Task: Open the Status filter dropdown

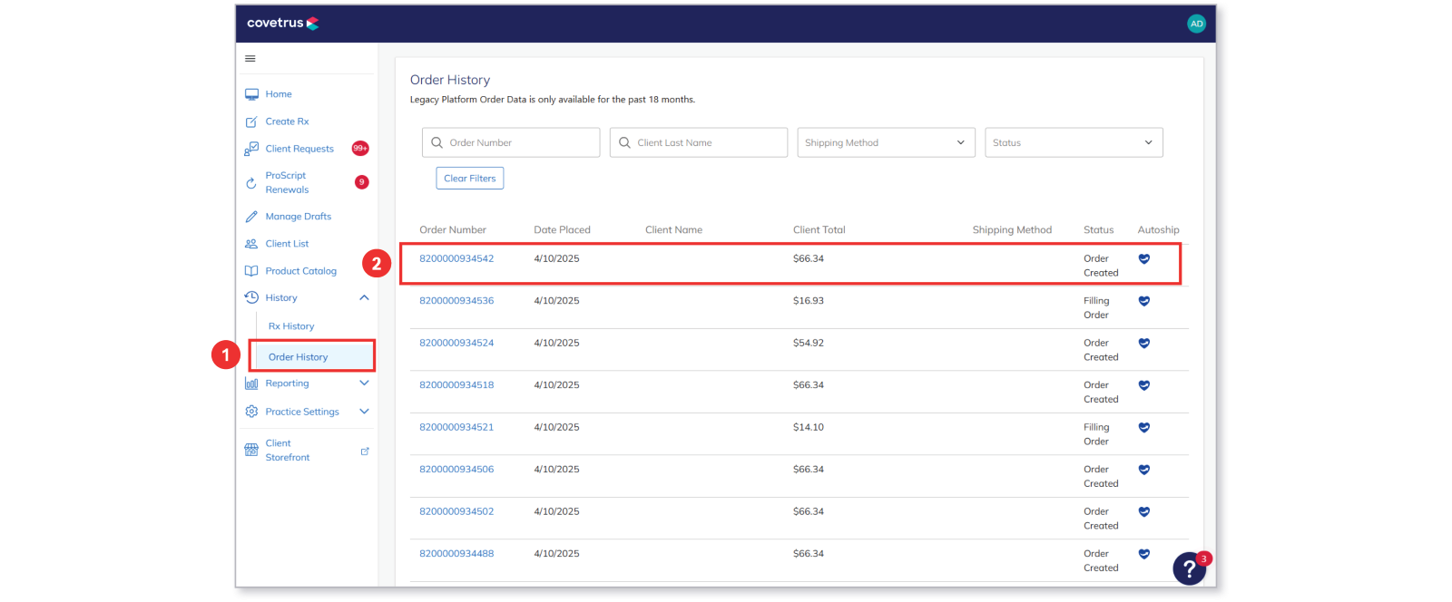Action: point(1074,142)
